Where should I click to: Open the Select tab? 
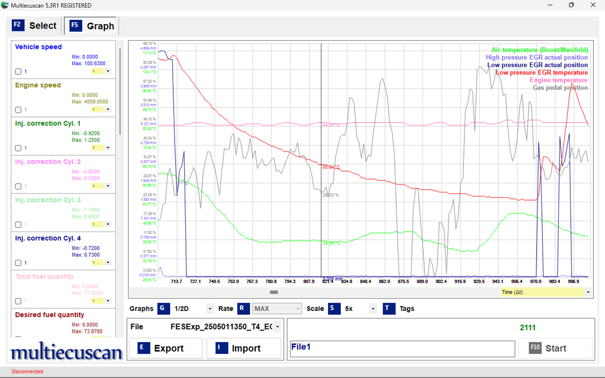coord(34,26)
